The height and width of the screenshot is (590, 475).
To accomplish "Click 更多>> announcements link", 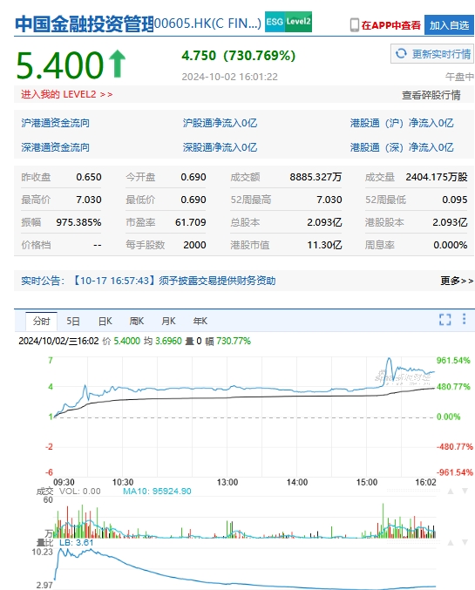I will (457, 281).
